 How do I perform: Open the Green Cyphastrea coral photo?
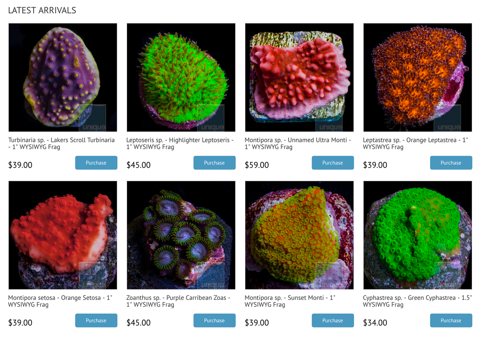tap(418, 235)
